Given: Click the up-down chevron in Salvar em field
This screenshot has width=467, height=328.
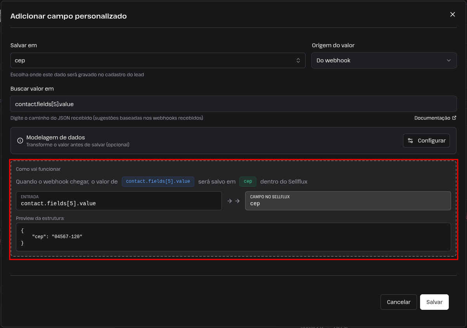Looking at the screenshot, I should (x=298, y=60).
